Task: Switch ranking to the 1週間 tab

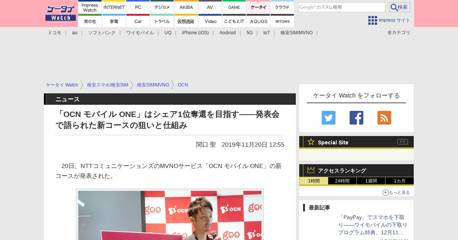Action: (x=371, y=181)
